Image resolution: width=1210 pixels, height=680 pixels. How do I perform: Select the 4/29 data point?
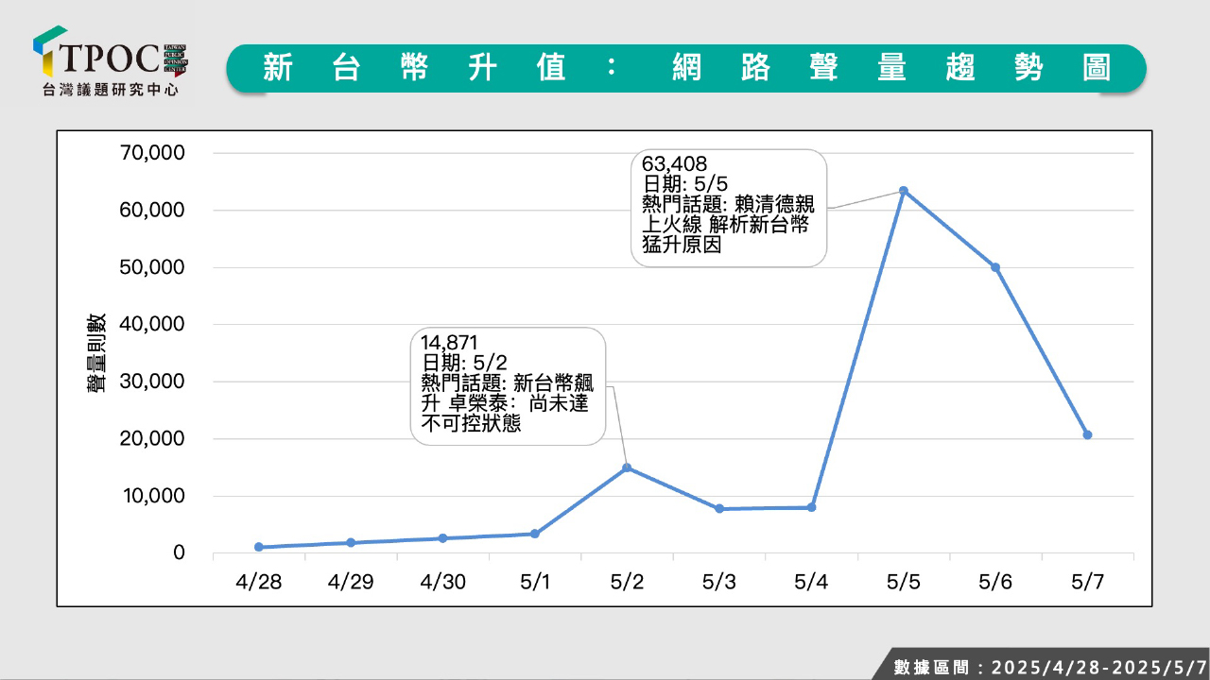pyautogui.click(x=351, y=543)
